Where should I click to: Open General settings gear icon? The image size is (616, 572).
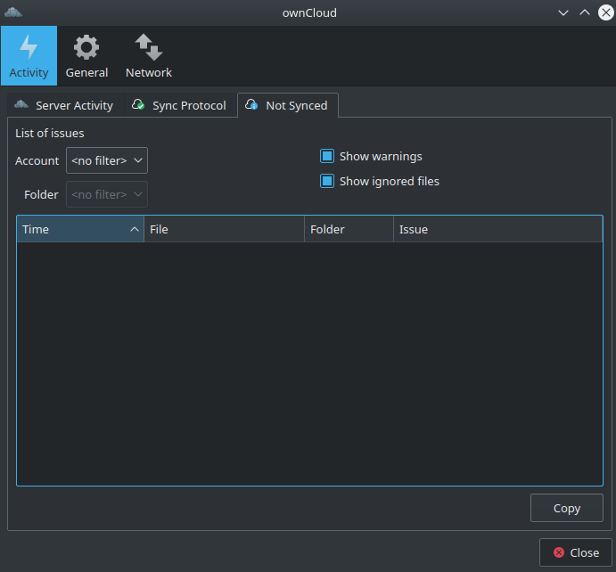click(x=86, y=56)
